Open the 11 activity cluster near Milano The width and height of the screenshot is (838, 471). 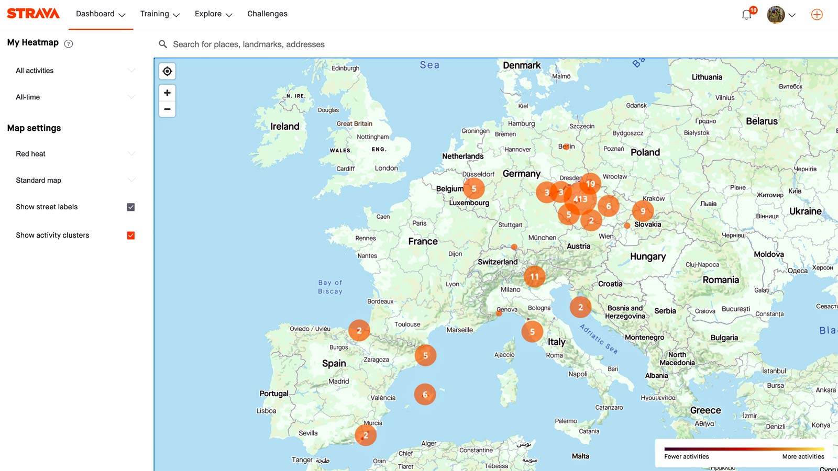coord(534,276)
